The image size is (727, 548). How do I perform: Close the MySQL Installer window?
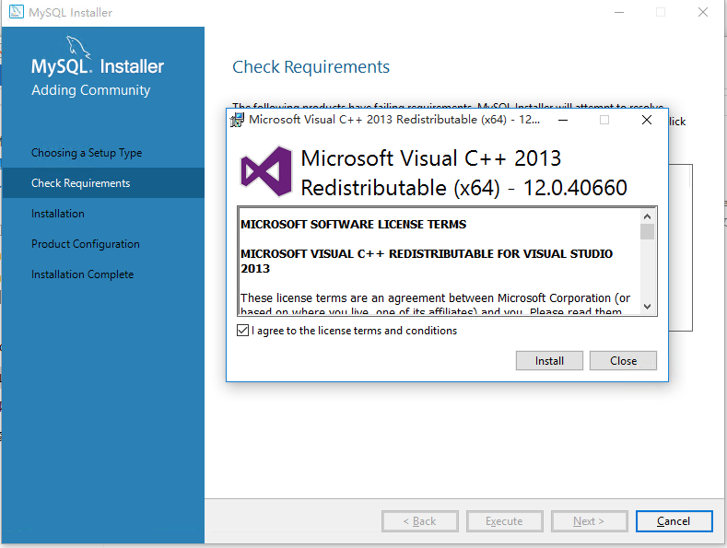click(x=703, y=13)
